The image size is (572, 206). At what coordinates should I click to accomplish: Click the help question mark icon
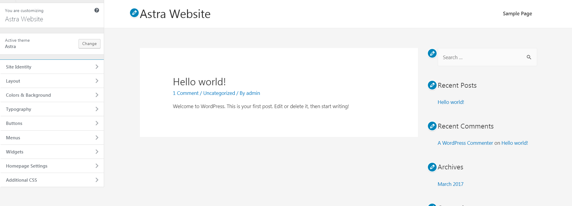(97, 10)
